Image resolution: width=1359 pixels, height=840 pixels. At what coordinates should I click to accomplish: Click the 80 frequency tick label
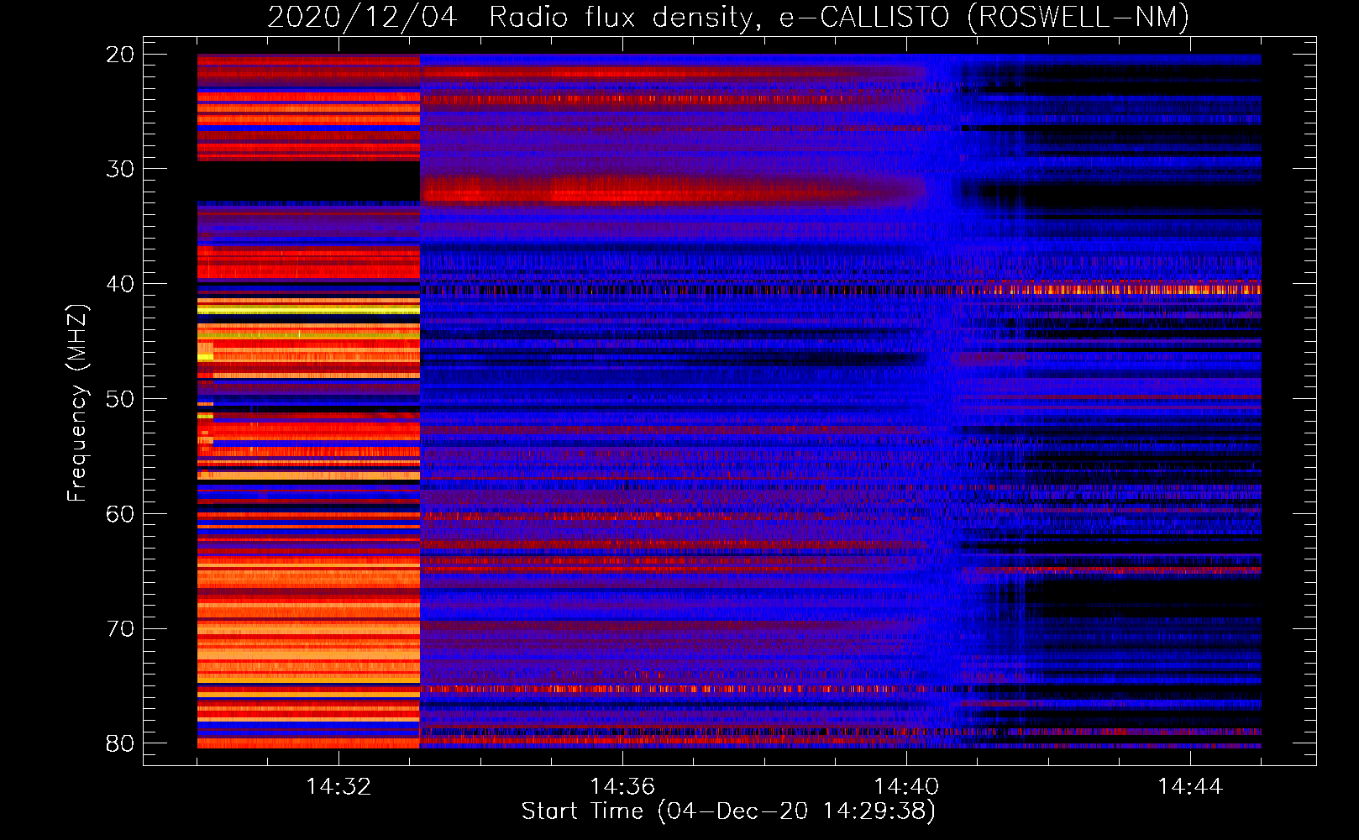pyautogui.click(x=120, y=743)
